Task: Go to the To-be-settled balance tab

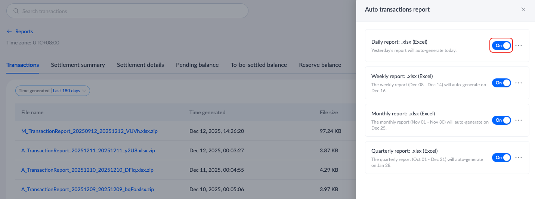Action: (x=259, y=65)
